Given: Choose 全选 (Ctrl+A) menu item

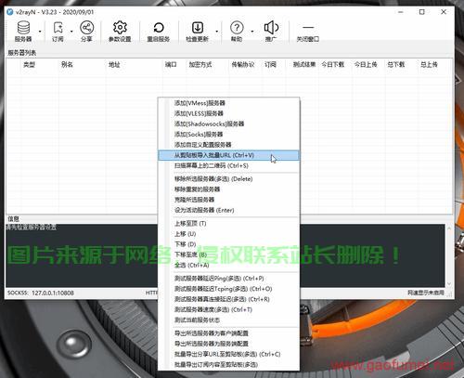Looking at the screenshot, I should [228, 266].
